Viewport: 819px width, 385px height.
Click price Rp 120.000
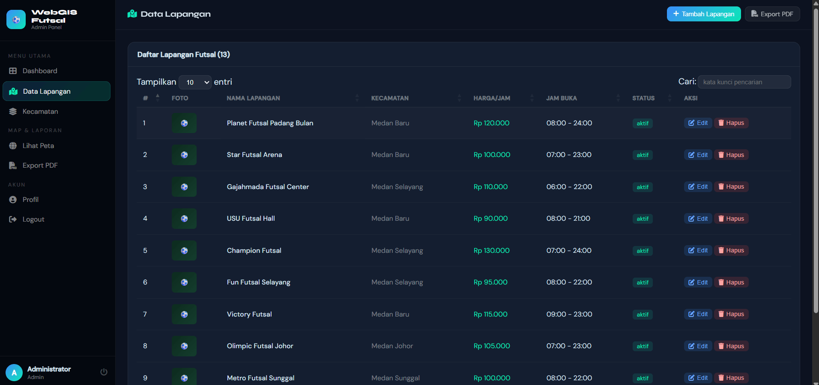click(x=491, y=123)
